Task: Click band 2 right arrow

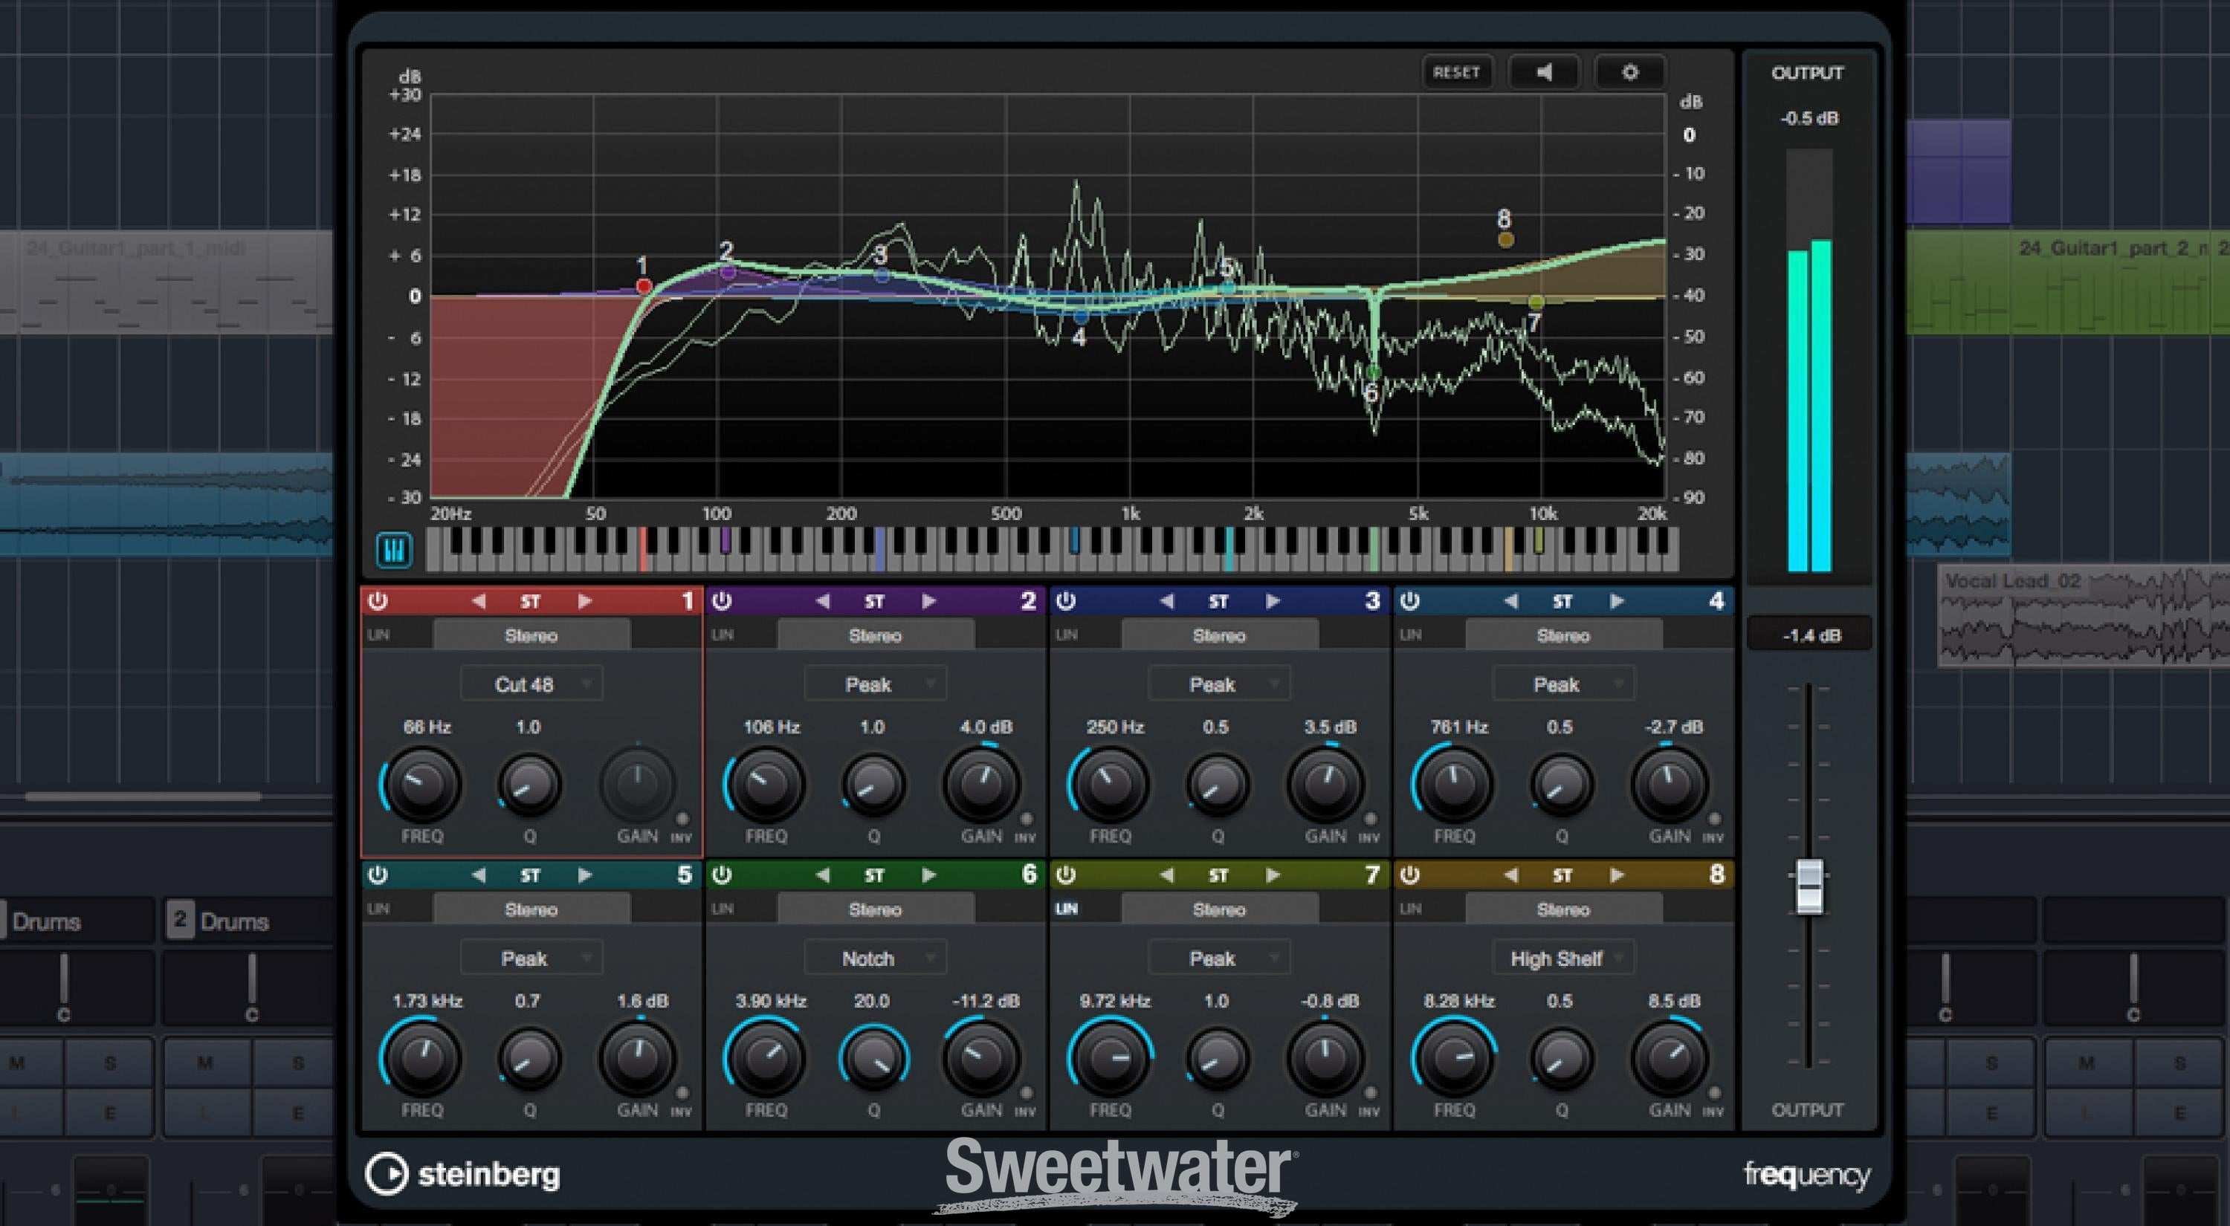Action: pyautogui.click(x=929, y=601)
